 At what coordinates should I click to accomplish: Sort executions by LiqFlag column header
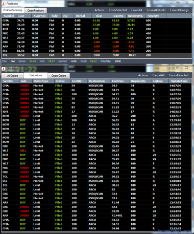coord(160,81)
